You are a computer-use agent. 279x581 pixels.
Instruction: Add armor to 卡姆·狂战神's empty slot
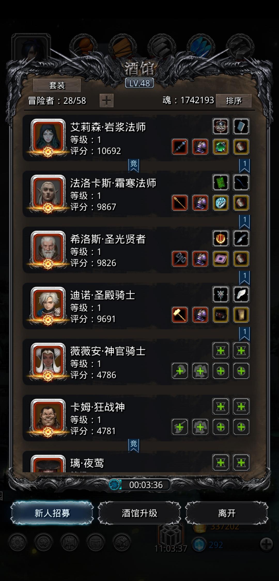200,427
